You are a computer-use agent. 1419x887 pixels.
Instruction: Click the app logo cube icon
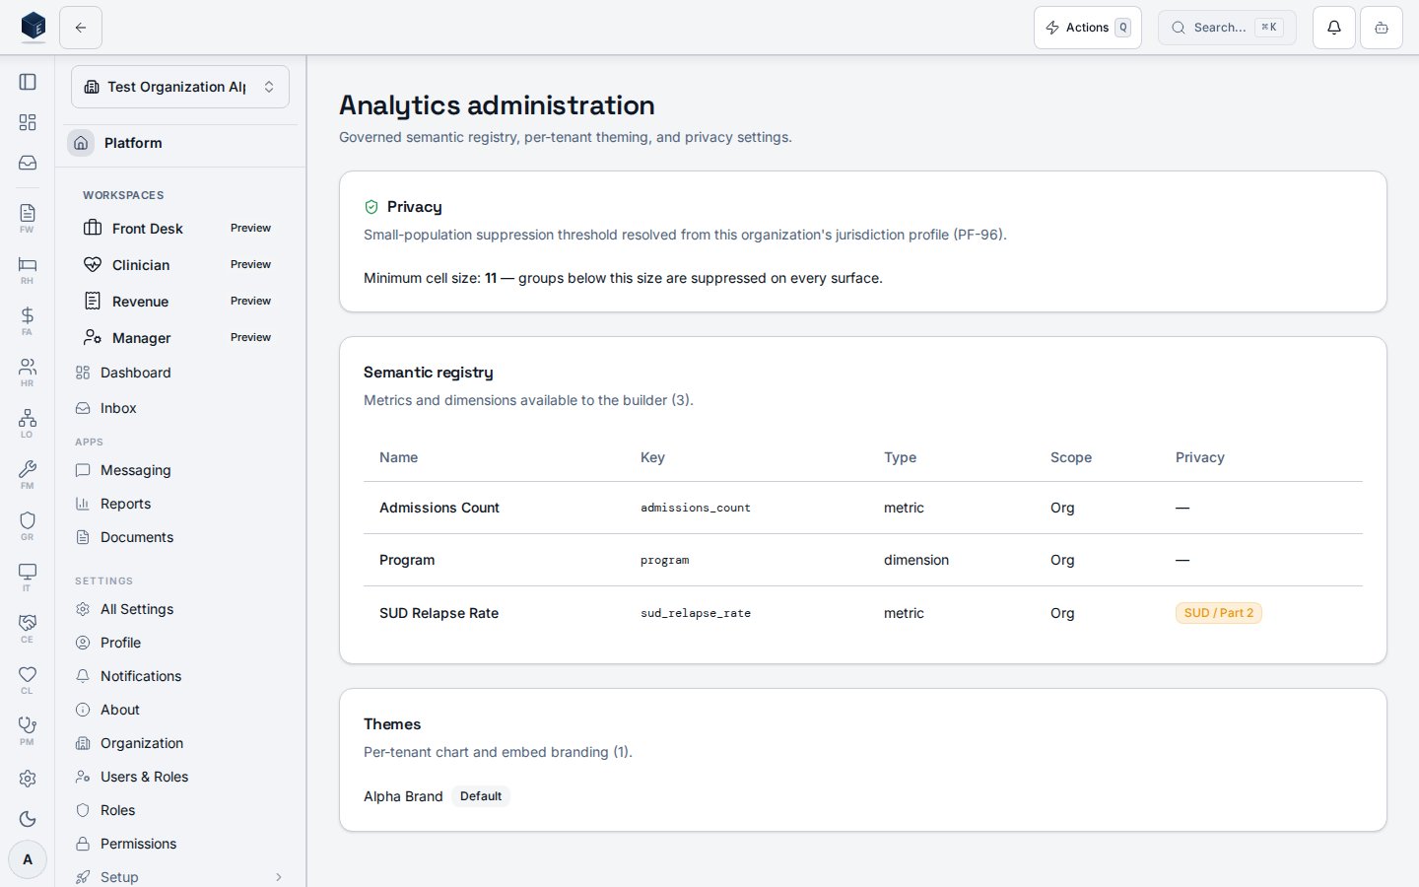[34, 27]
